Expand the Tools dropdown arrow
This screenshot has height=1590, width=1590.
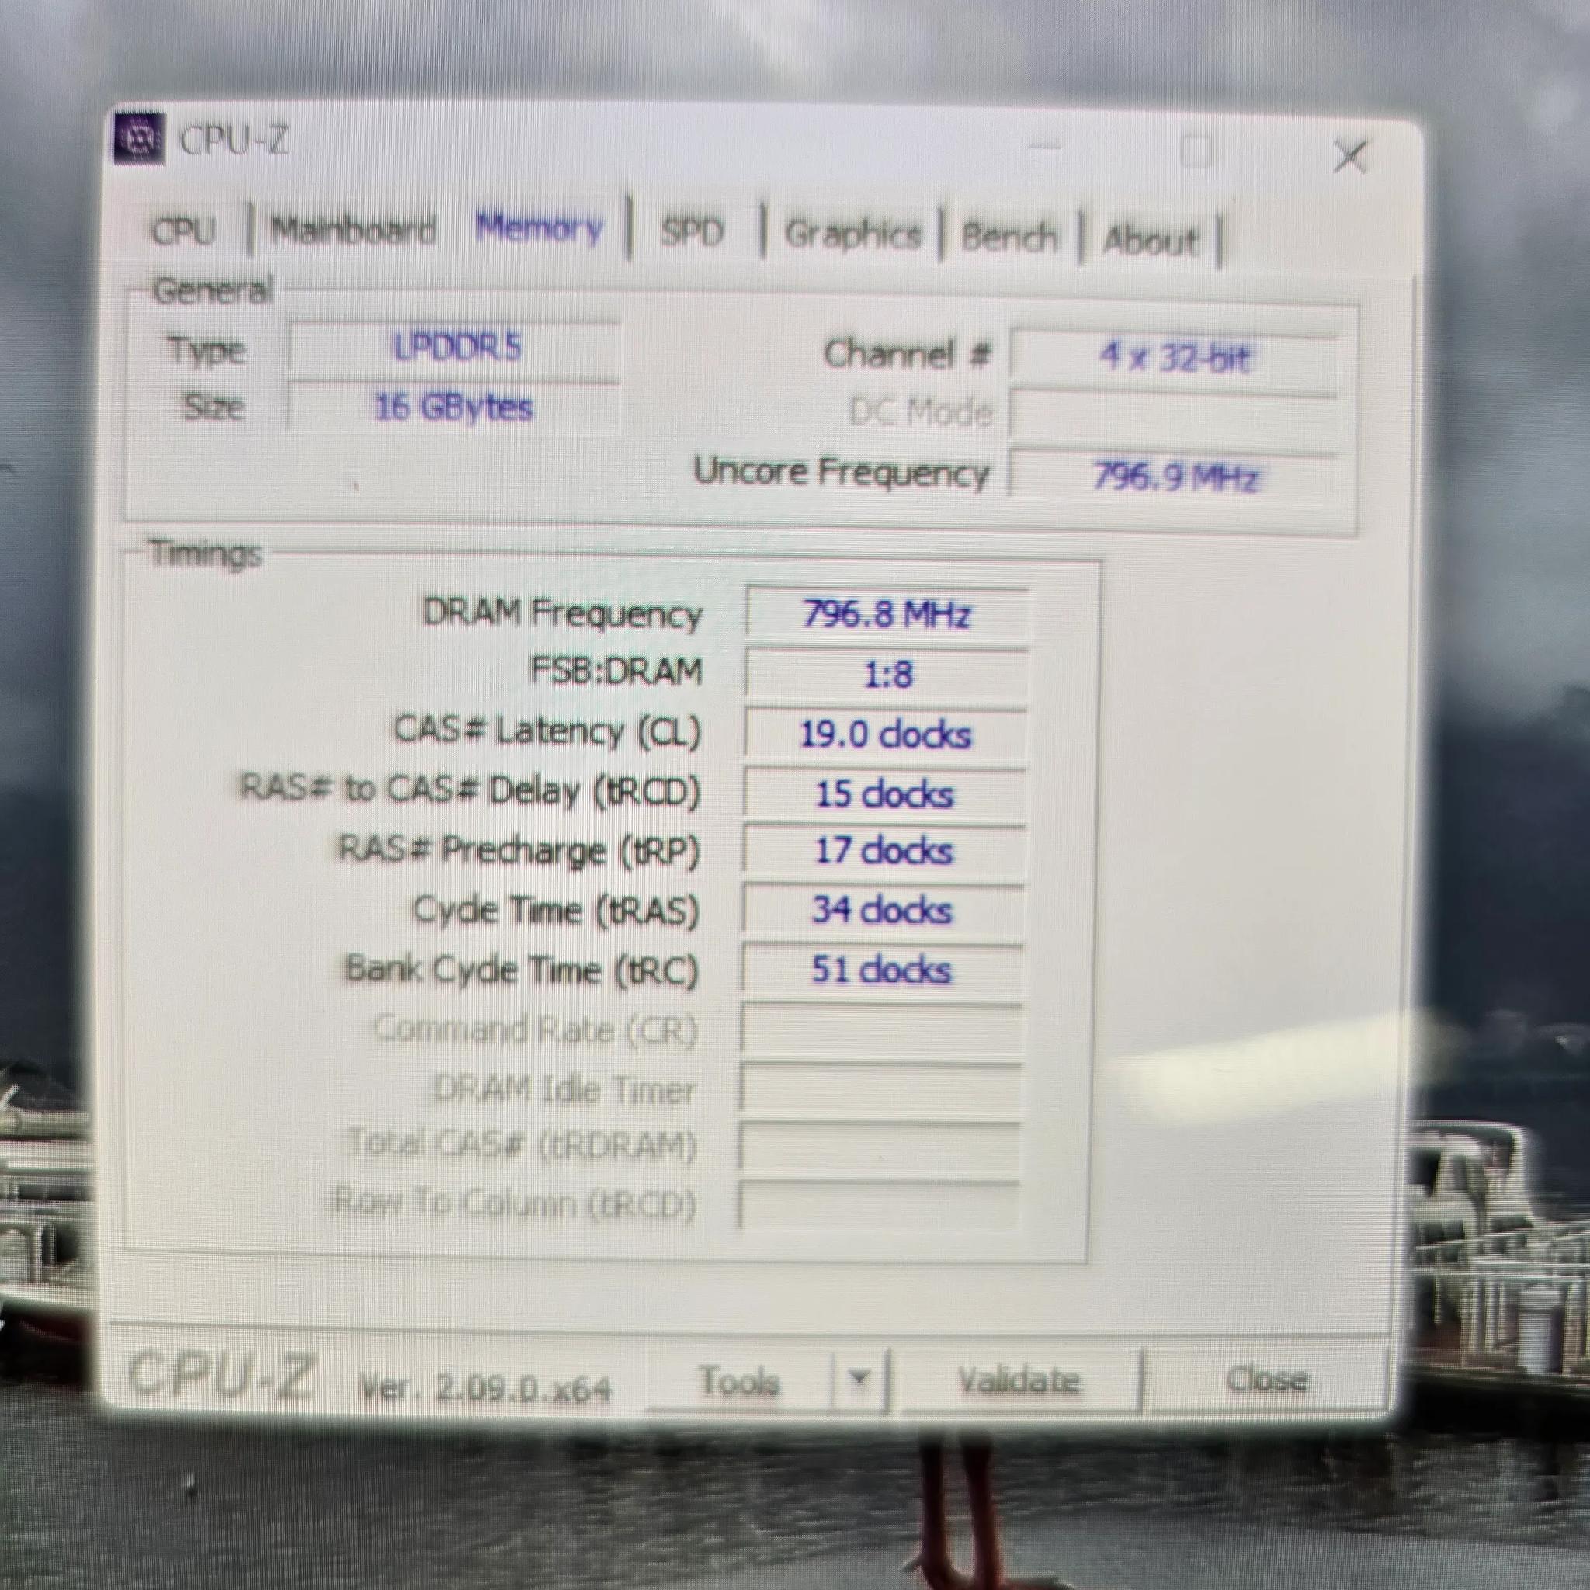(859, 1378)
